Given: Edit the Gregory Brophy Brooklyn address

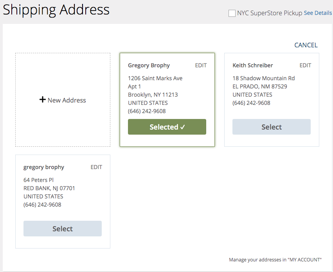Looking at the screenshot, I should 201,65.
